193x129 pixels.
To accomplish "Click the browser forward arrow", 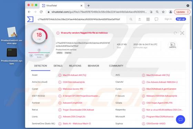I will click(x=35, y=12).
